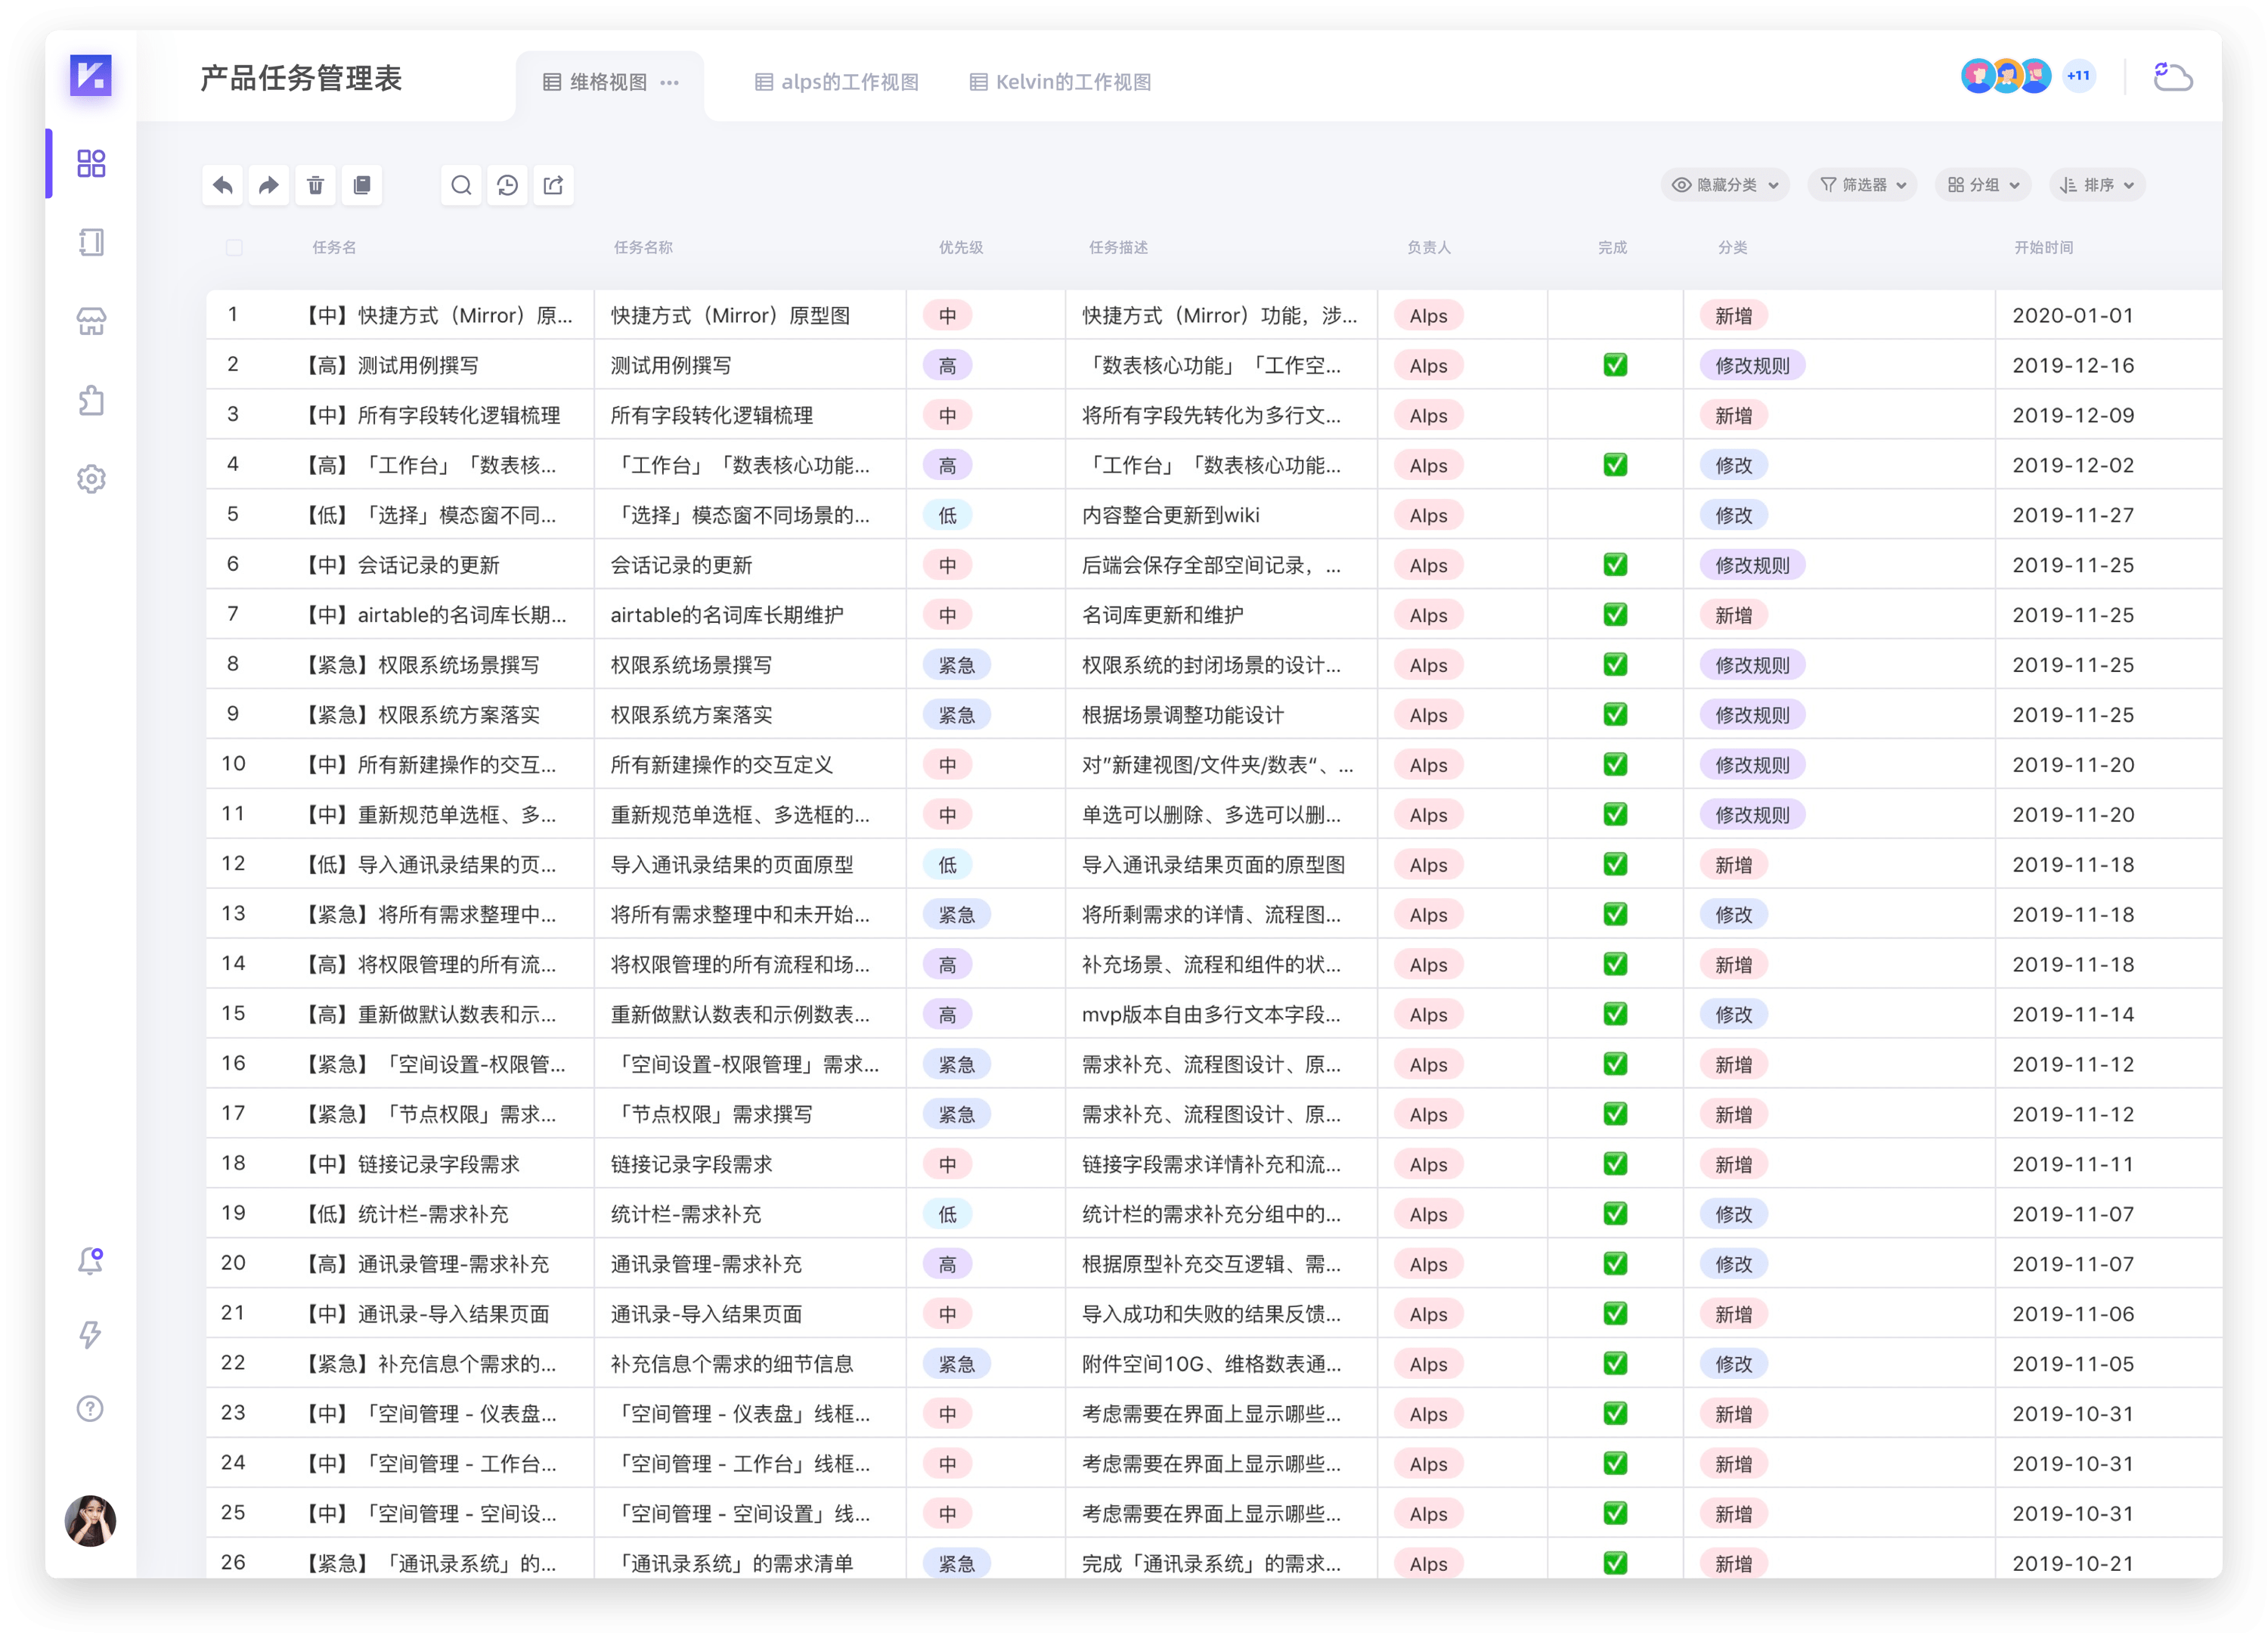This screenshot has width=2268, height=1639.
Task: Toggle 完成 checkbox for 统计栏-需求补充 row
Action: pyautogui.click(x=1615, y=1214)
